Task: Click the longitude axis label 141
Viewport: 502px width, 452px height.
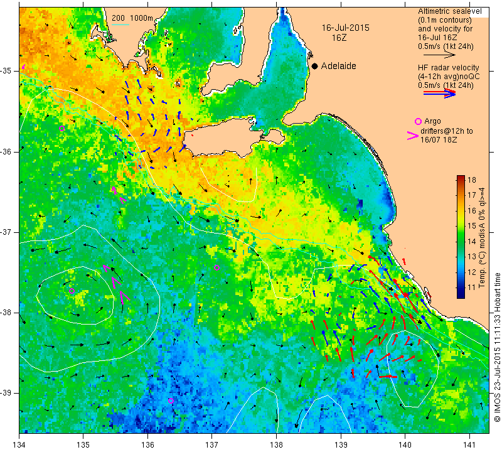Action: (x=469, y=445)
